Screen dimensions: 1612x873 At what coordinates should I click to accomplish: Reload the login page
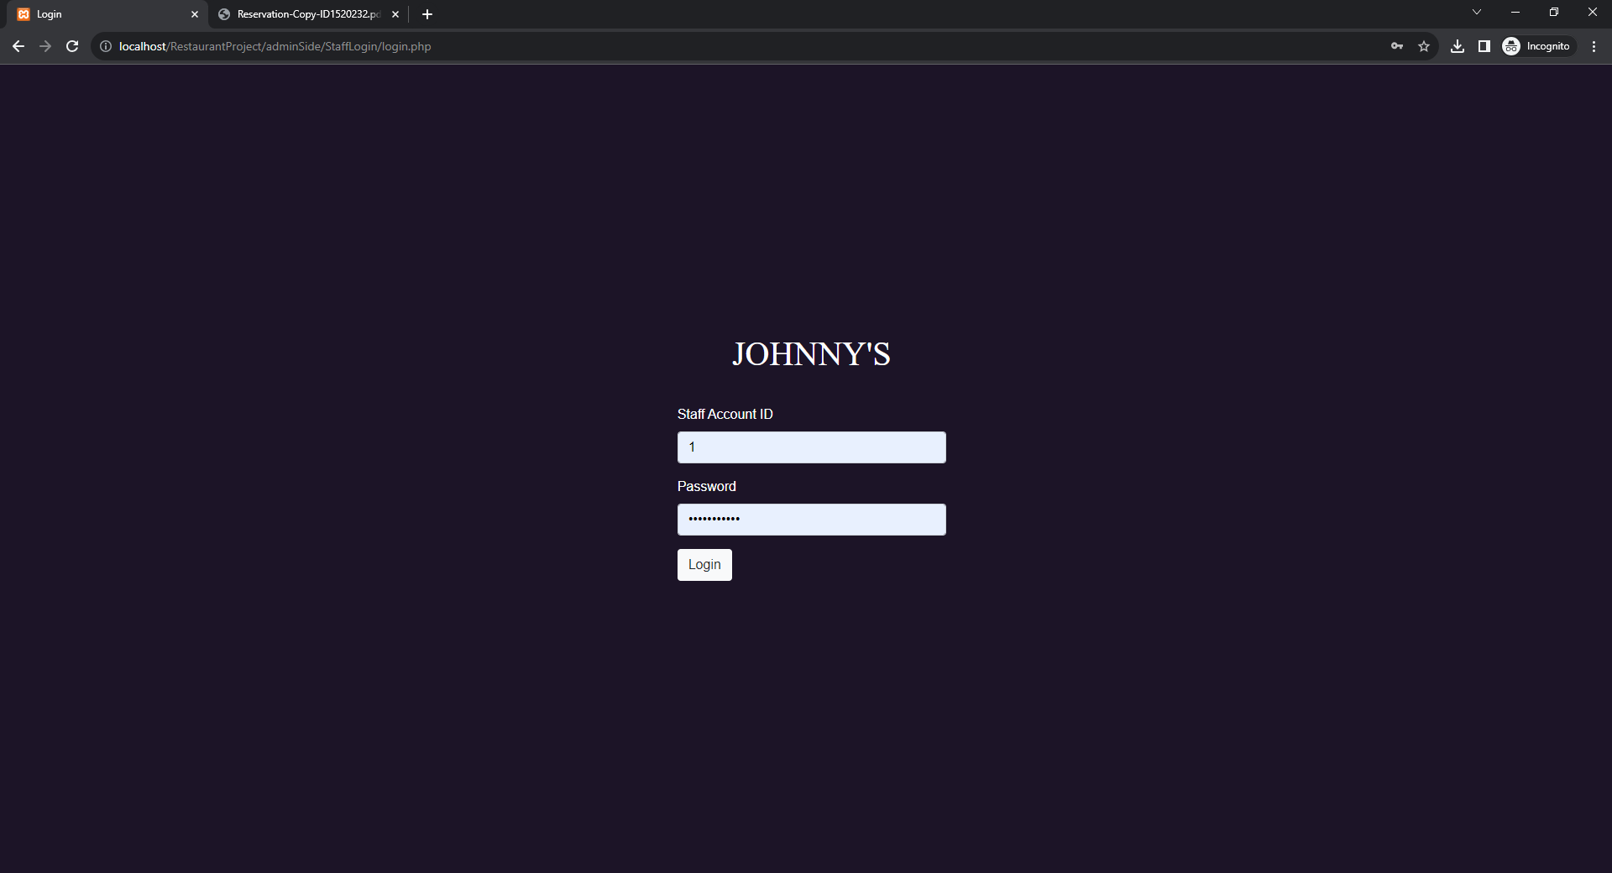click(x=72, y=46)
